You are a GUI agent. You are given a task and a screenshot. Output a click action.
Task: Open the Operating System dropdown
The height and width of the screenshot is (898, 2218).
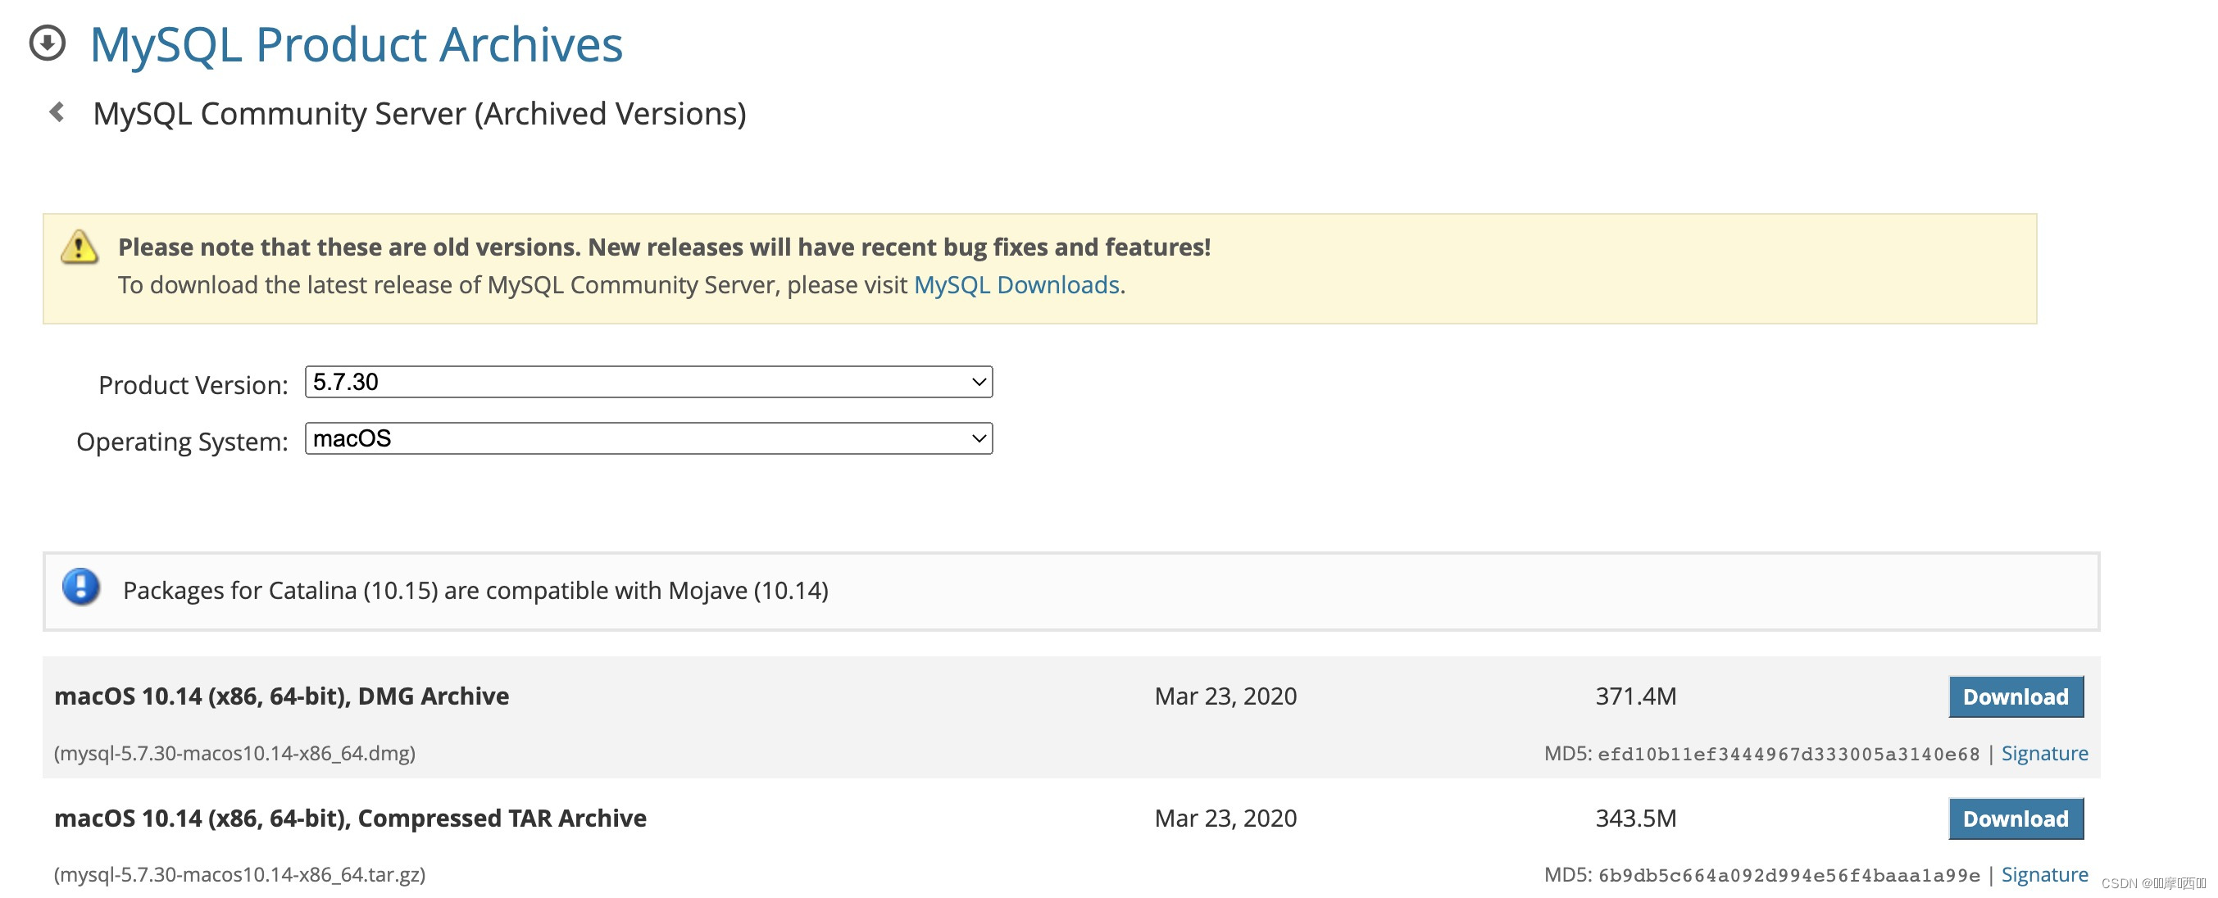coord(648,438)
